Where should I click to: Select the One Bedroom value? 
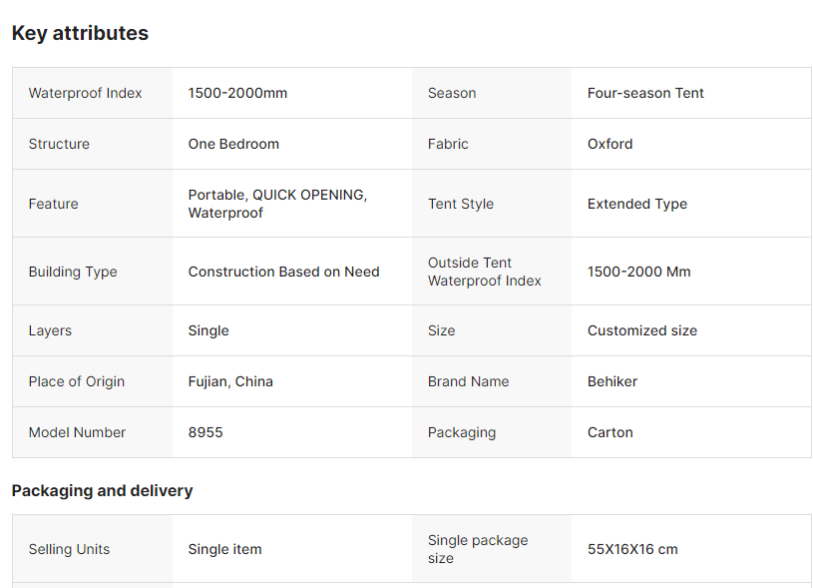pyautogui.click(x=233, y=144)
